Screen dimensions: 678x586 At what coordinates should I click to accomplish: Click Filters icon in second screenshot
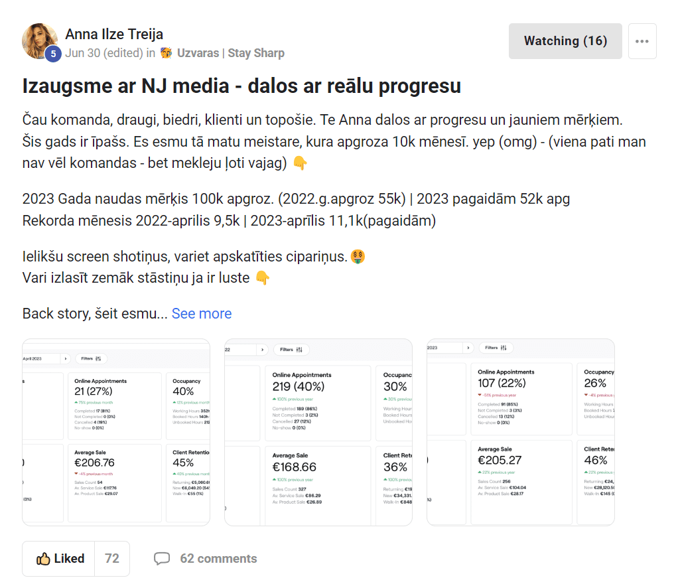(x=299, y=350)
